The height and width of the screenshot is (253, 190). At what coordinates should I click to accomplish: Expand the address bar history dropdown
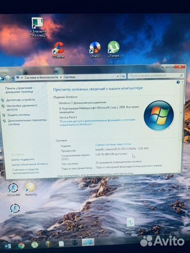pos(118,76)
